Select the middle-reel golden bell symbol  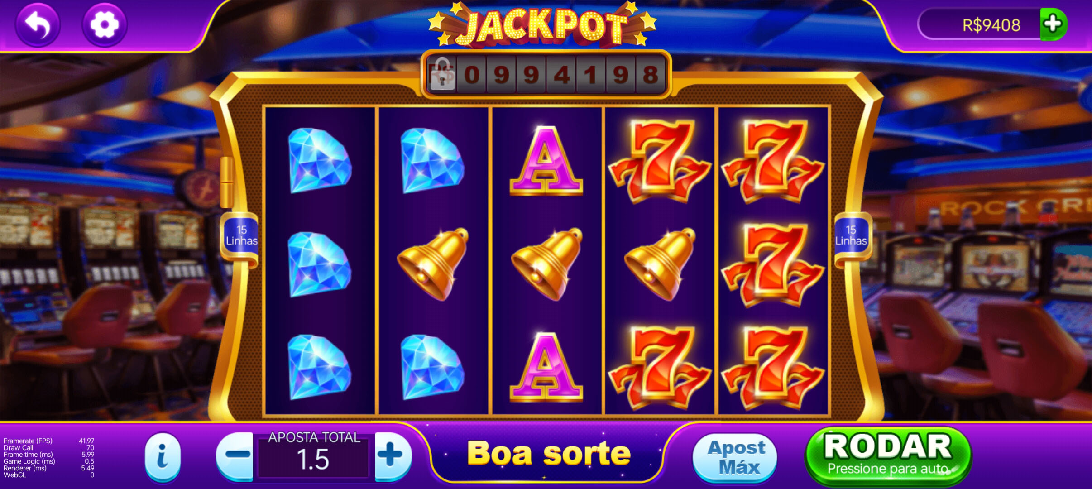coord(547,264)
